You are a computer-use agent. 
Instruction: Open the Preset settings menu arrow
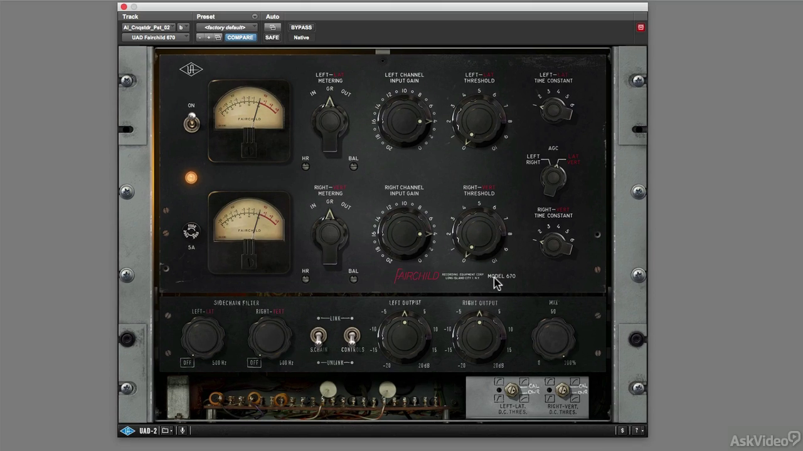click(255, 16)
